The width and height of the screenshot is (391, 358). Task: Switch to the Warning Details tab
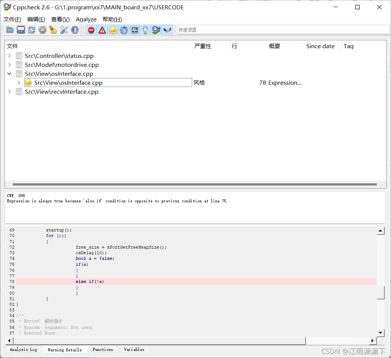tap(65, 350)
